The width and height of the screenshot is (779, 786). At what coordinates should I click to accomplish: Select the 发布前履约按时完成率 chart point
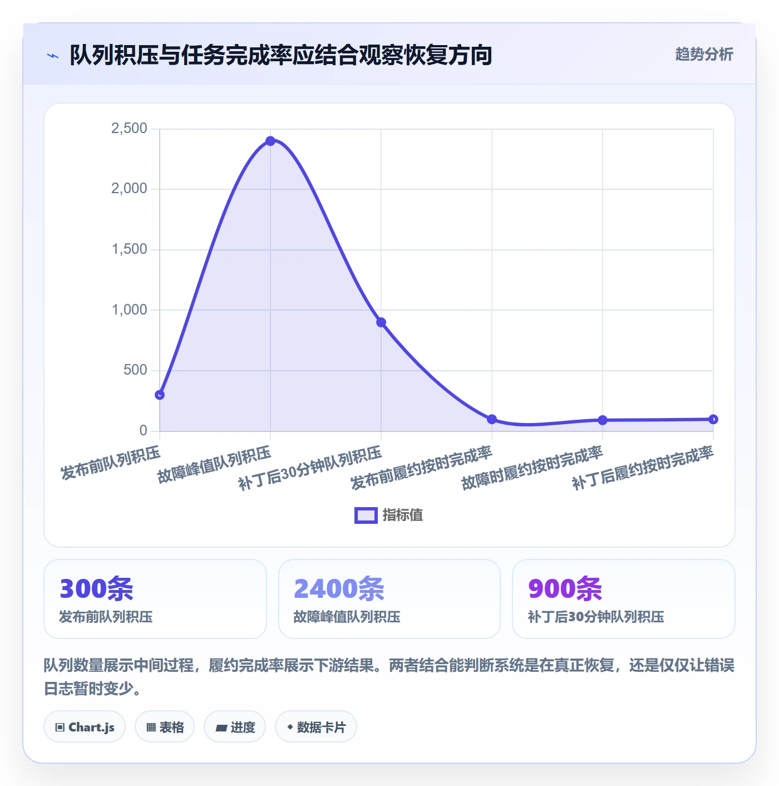point(492,419)
